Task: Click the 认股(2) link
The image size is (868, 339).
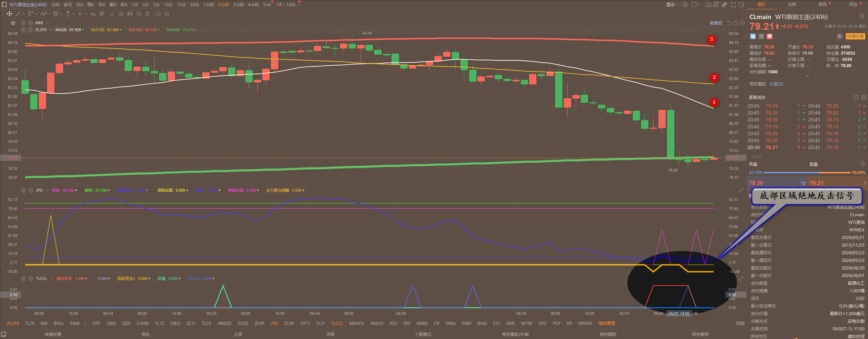Action: [776, 84]
